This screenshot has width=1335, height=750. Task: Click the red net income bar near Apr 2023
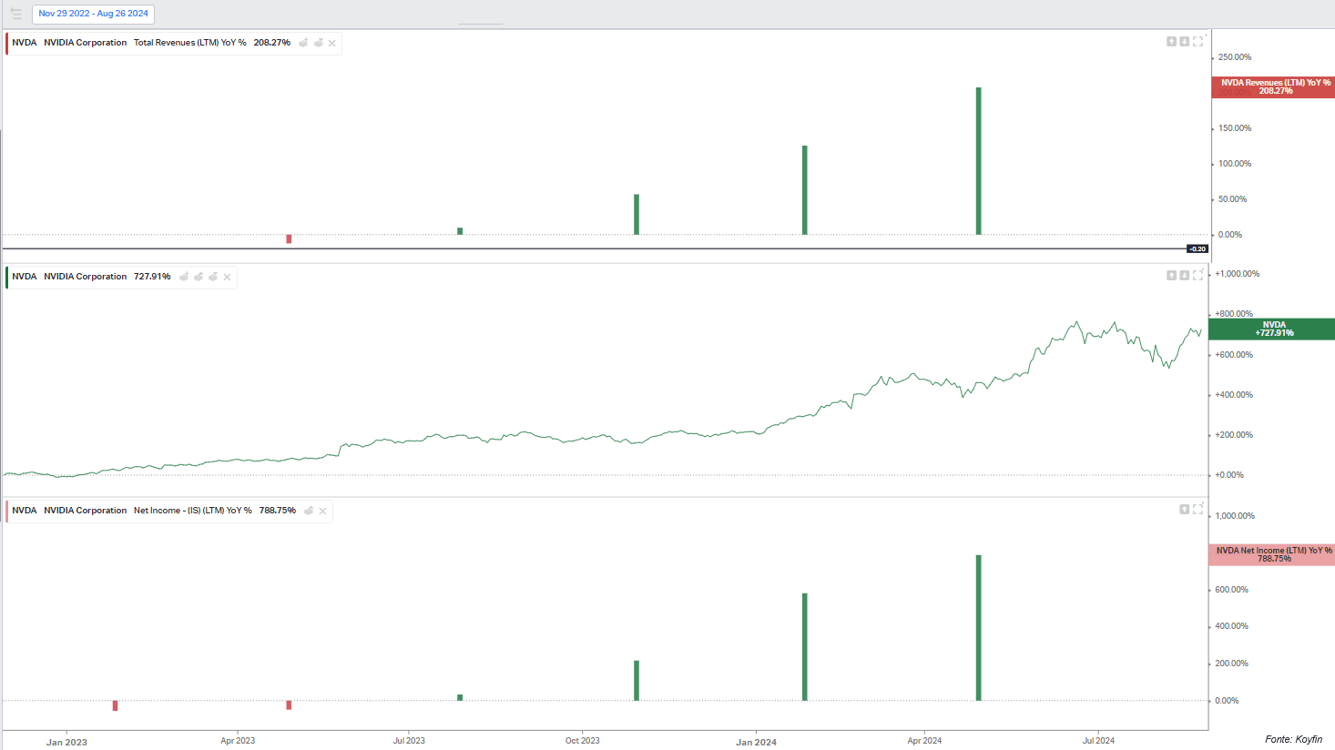(289, 705)
